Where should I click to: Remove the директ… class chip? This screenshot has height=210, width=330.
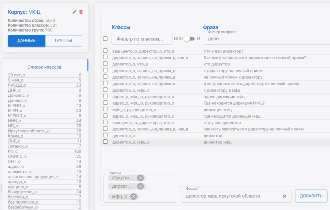coord(140,186)
